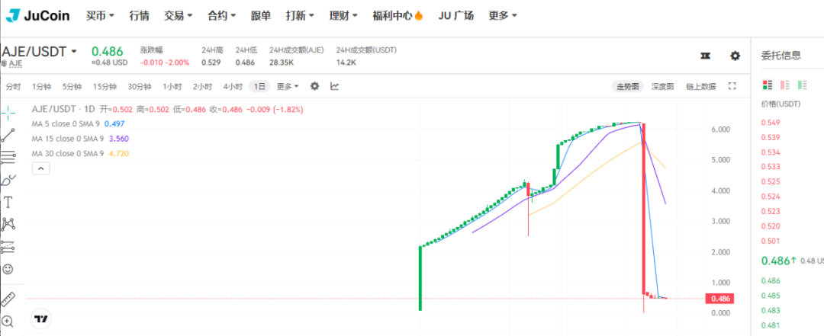Open the 更多 interval dropdown
Image resolution: width=824 pixels, height=336 pixels.
coord(287,86)
